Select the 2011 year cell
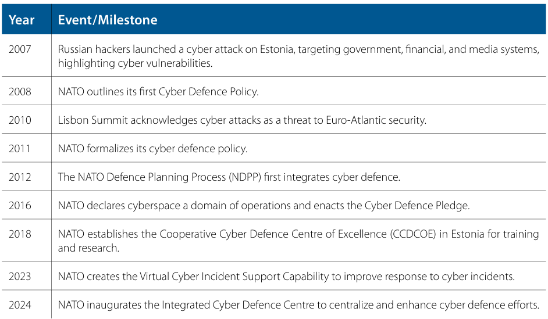Image resolution: width=548 pixels, height=319 pixels. pyautogui.click(x=20, y=149)
